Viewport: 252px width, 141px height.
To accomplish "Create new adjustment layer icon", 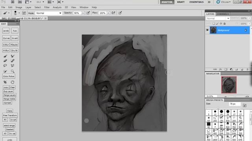I will pyautogui.click(x=231, y=69).
